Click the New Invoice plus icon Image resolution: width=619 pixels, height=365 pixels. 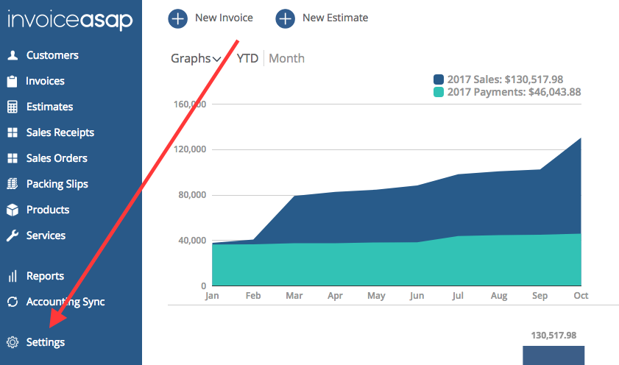pyautogui.click(x=177, y=18)
